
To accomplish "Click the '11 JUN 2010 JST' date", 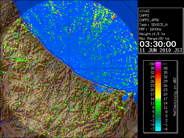I will click(161, 50).
